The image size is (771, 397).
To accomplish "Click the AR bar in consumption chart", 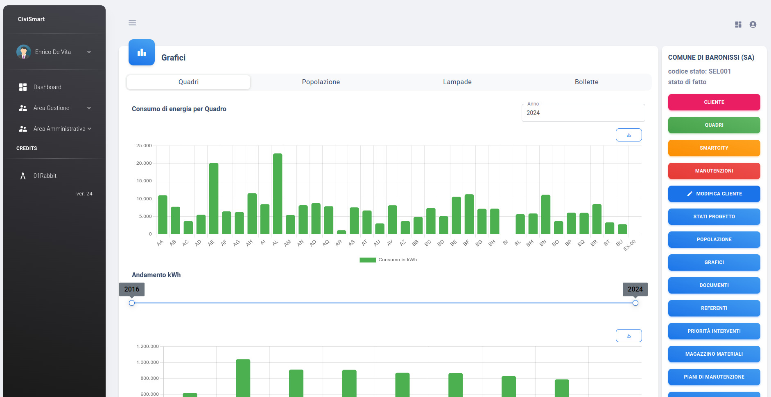I will click(x=341, y=232).
